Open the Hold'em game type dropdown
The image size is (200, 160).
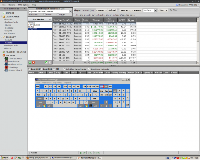[x=155, y=10]
